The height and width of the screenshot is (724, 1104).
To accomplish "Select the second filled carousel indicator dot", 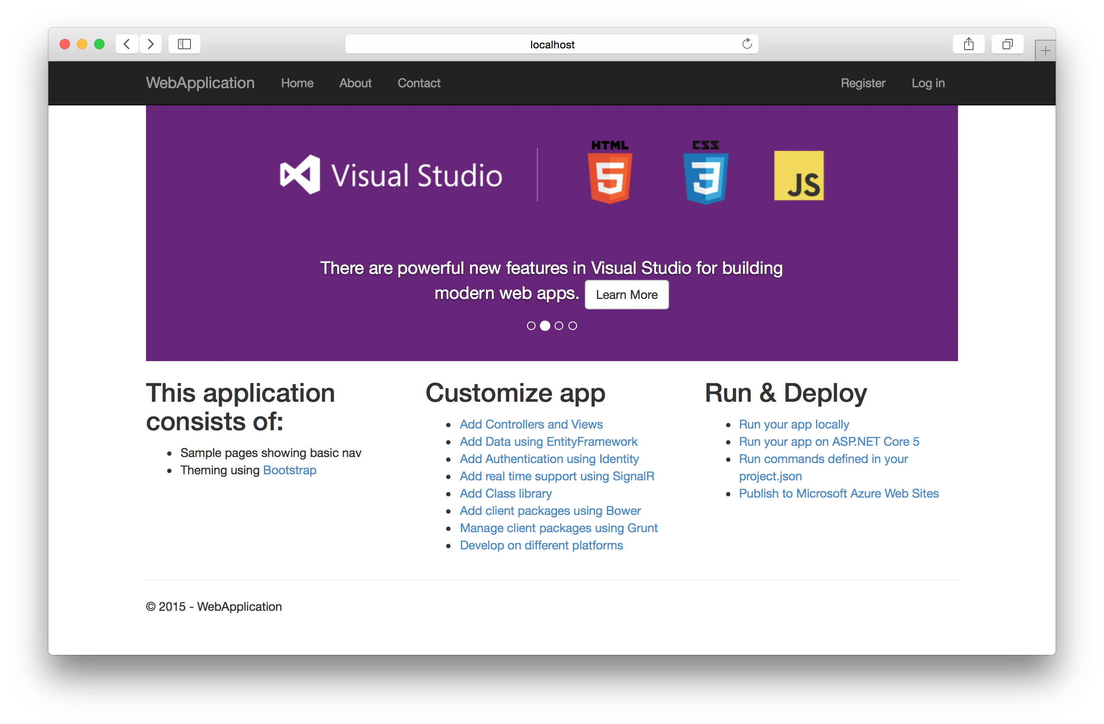I will coord(545,326).
